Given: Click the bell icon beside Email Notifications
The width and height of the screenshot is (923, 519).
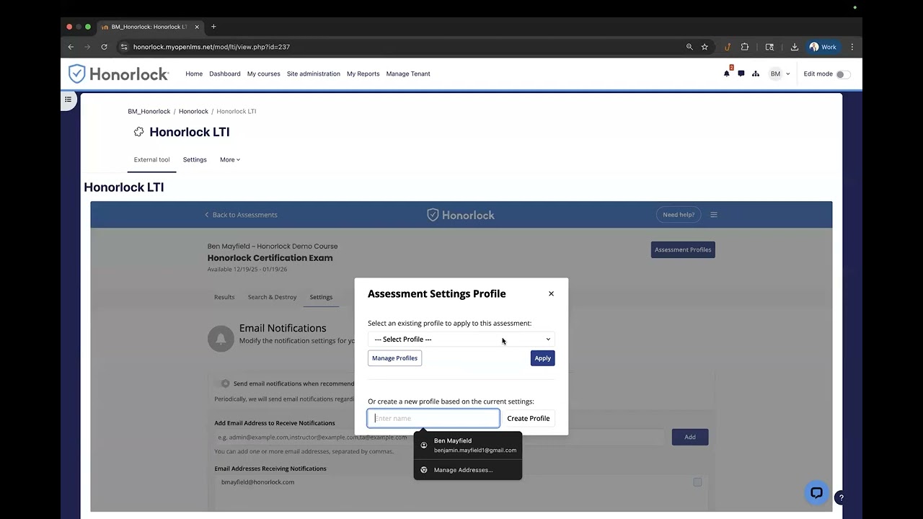Looking at the screenshot, I should pos(221,339).
